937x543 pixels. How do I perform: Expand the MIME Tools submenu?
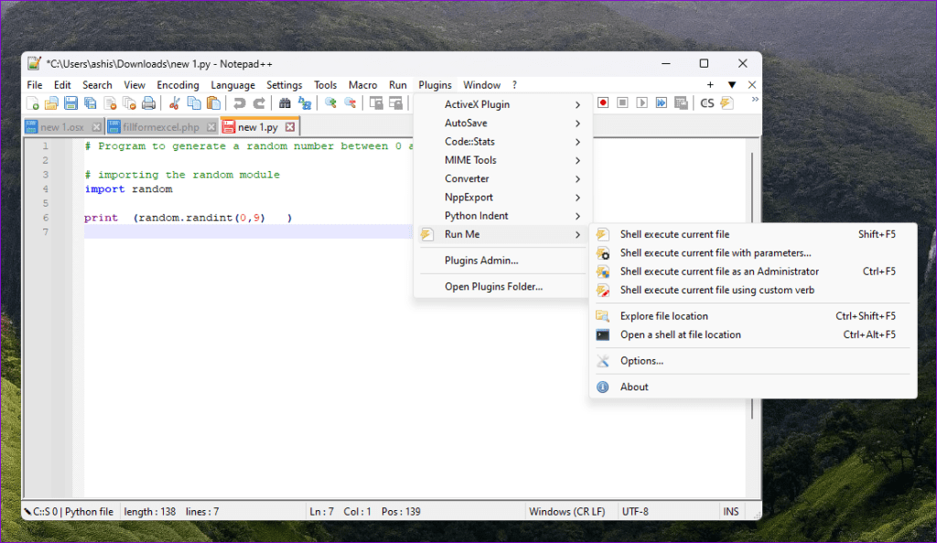502,160
